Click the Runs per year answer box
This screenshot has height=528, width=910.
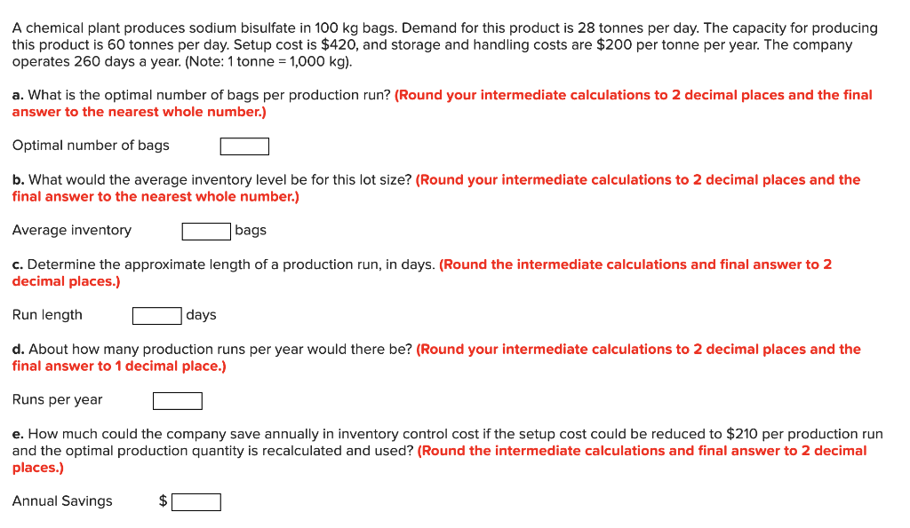click(x=177, y=400)
